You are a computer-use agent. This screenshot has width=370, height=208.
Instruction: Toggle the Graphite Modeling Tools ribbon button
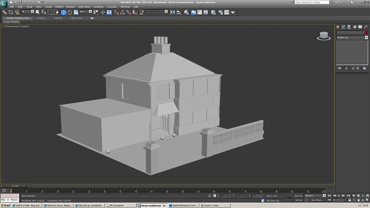click(x=193, y=12)
